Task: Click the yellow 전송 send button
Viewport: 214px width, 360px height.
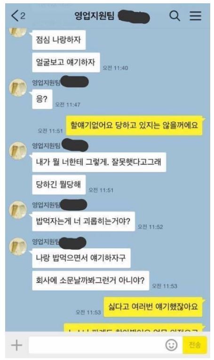Action: click(195, 345)
